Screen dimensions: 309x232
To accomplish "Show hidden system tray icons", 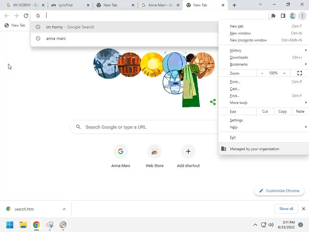I will tap(255, 225).
